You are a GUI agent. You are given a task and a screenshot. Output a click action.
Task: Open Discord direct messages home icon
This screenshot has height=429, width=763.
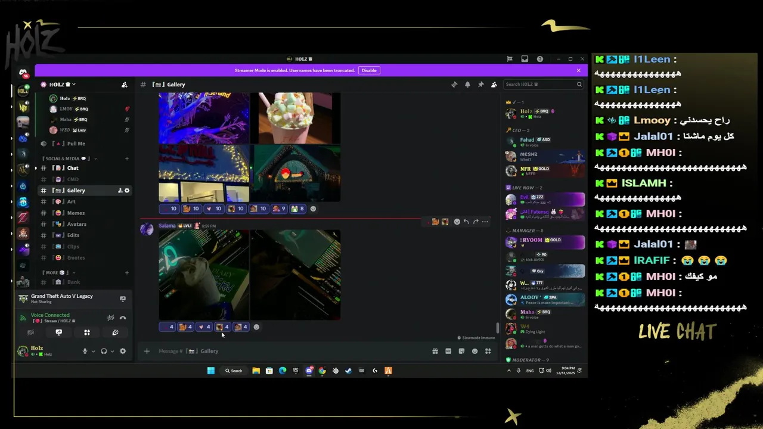(x=23, y=73)
